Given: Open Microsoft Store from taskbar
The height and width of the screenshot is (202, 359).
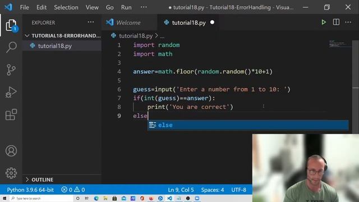Looking at the screenshot, I should coord(114,198).
